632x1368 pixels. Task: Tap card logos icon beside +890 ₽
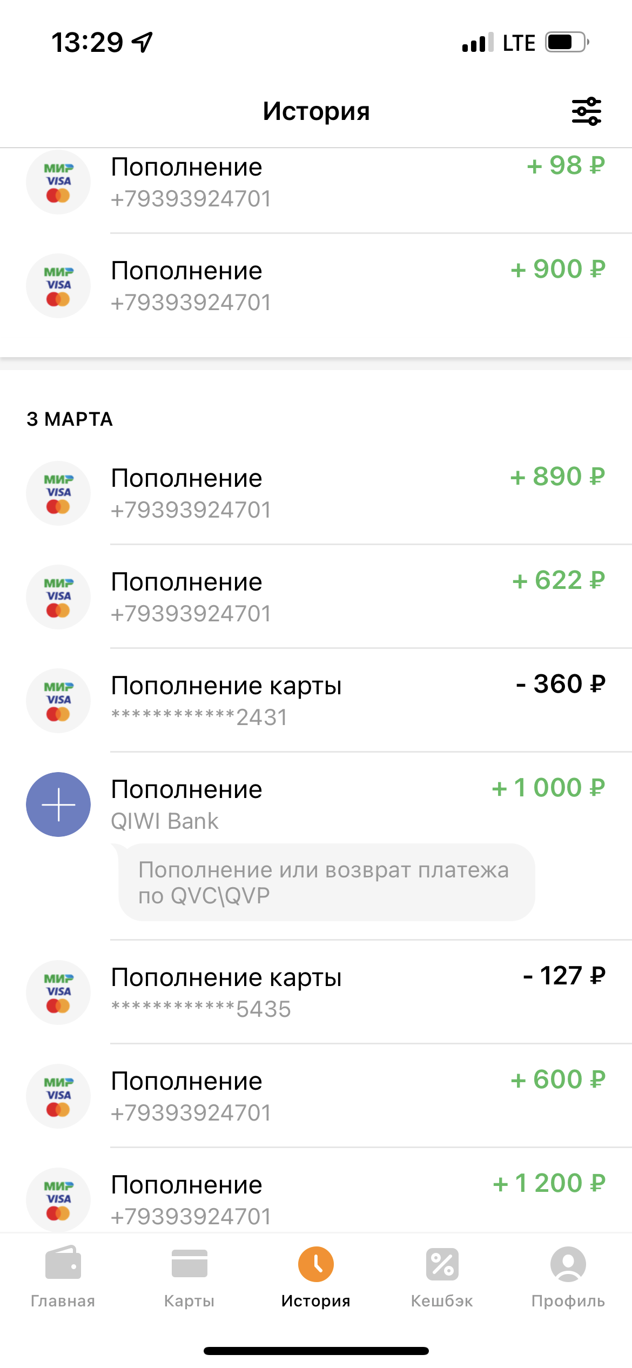58,493
